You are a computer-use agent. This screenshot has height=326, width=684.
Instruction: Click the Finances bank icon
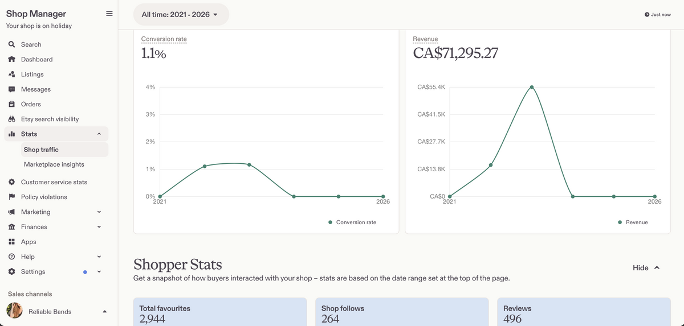[11, 226]
